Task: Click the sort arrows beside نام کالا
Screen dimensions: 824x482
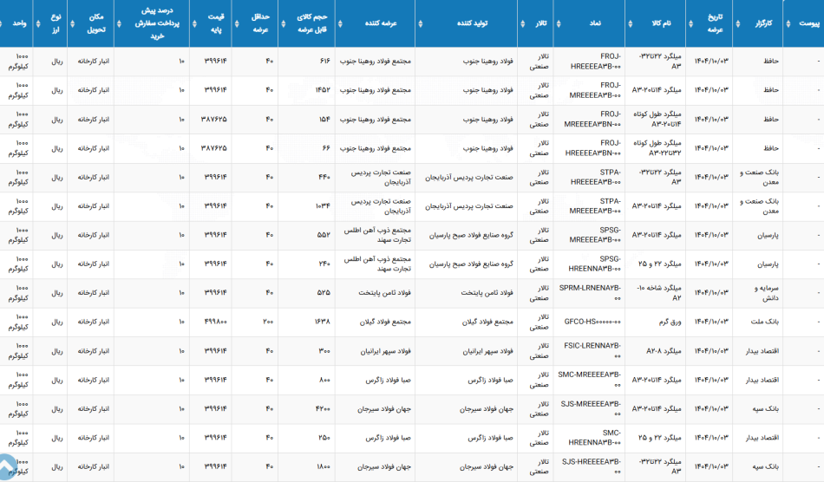Action: (631, 23)
